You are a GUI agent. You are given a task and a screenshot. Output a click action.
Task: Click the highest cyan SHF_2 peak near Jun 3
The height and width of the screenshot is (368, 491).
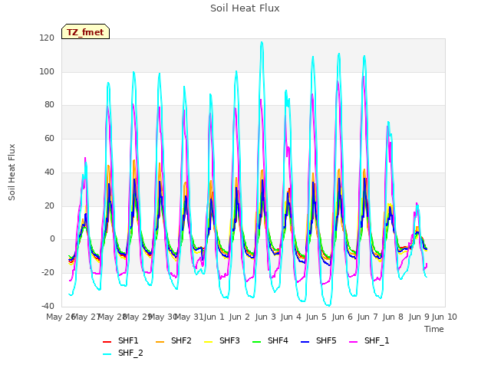pyautogui.click(x=262, y=42)
